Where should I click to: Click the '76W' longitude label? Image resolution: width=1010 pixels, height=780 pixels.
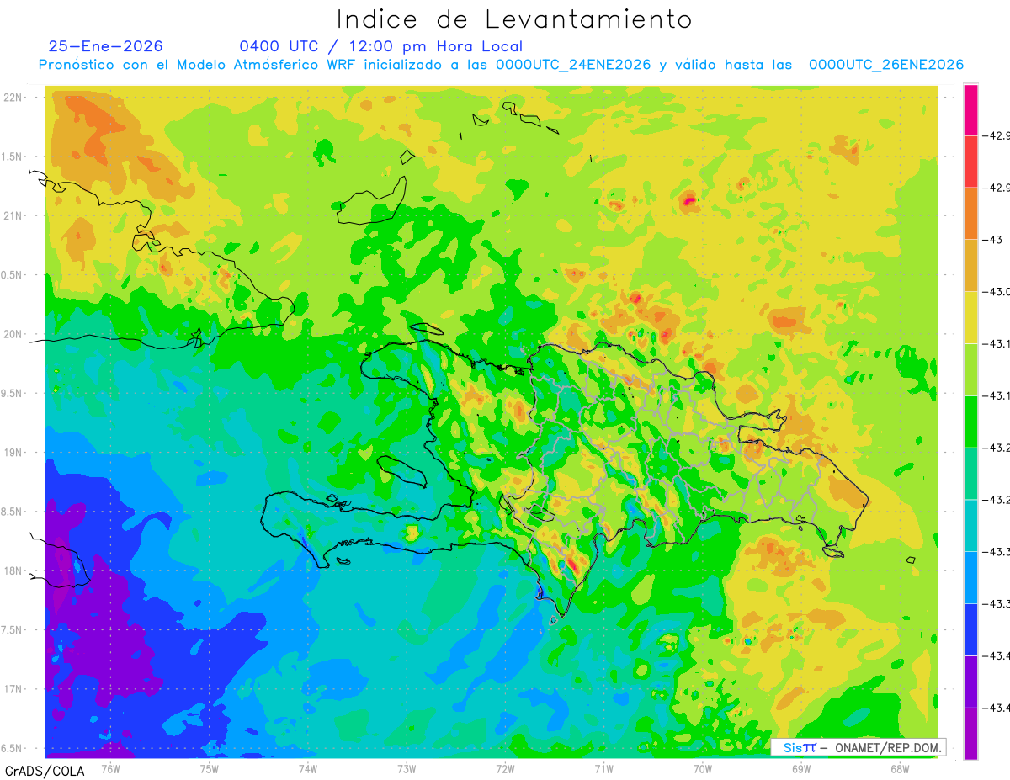(110, 768)
